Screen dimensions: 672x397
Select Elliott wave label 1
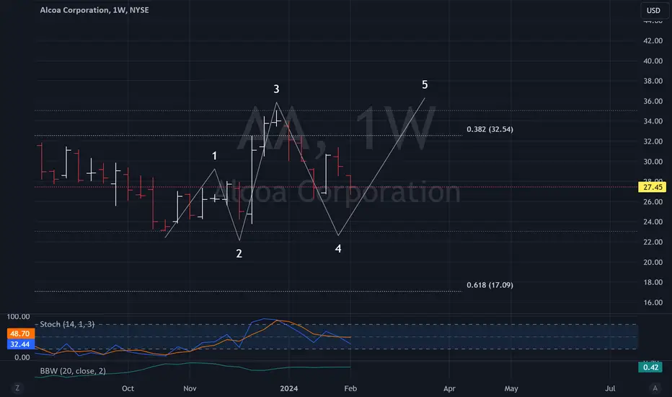(215, 156)
